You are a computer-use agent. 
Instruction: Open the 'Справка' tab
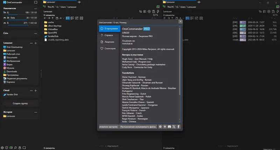(110, 35)
